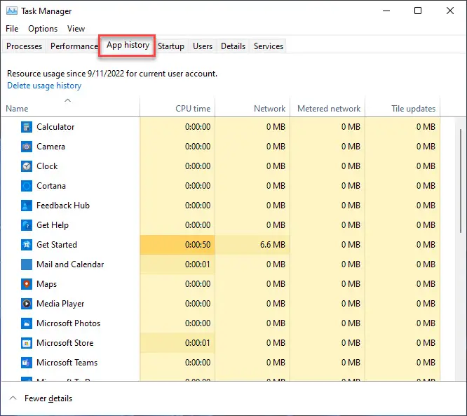Select the Microsoft Store row name
This screenshot has width=467, height=416.
[65, 343]
